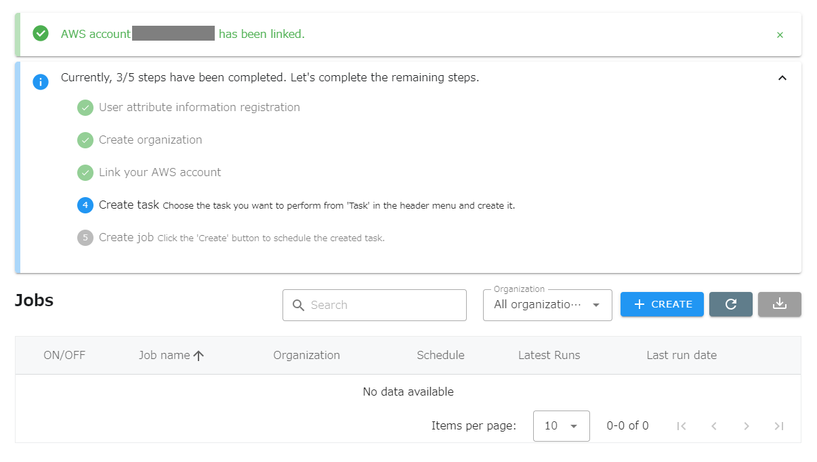Refresh the jobs list

point(731,304)
